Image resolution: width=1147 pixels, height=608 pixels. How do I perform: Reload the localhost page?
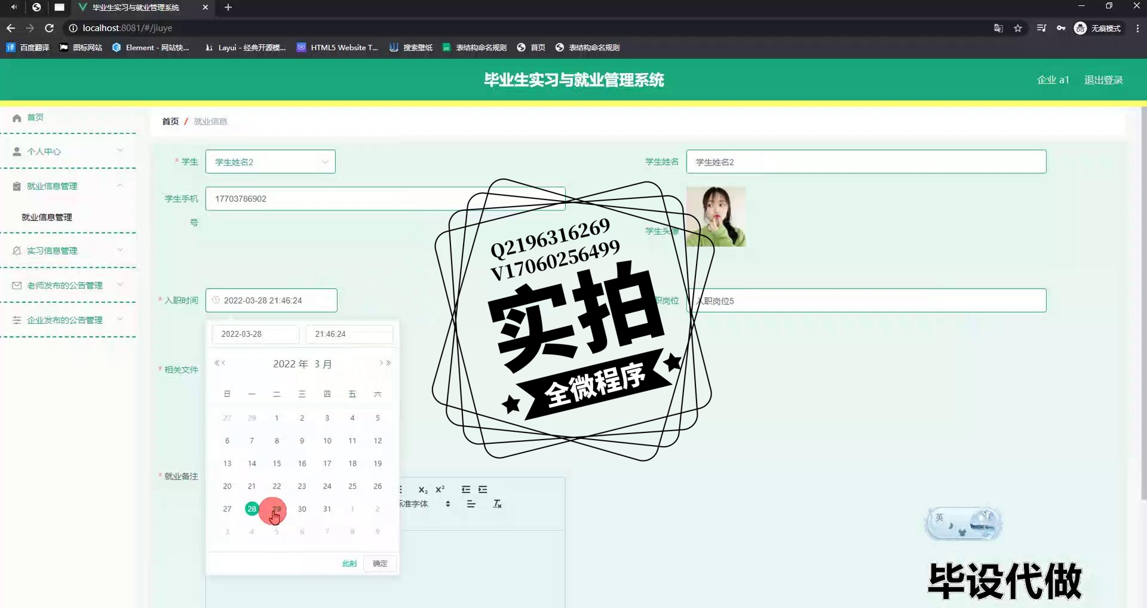tap(50, 28)
